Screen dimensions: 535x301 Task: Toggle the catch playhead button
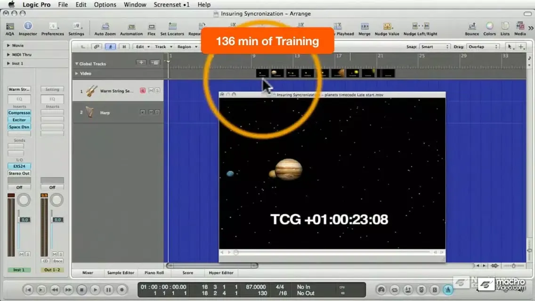click(x=110, y=47)
